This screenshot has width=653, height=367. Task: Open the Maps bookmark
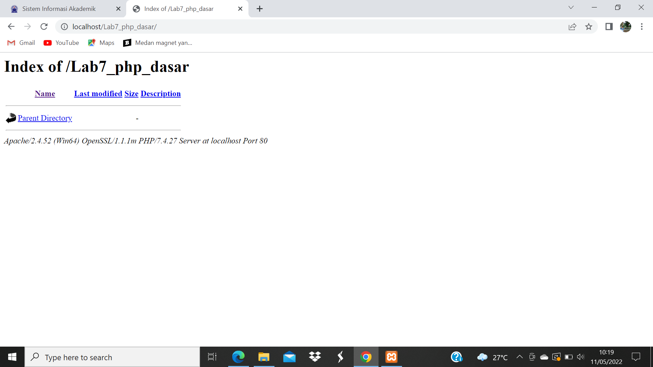(101, 42)
